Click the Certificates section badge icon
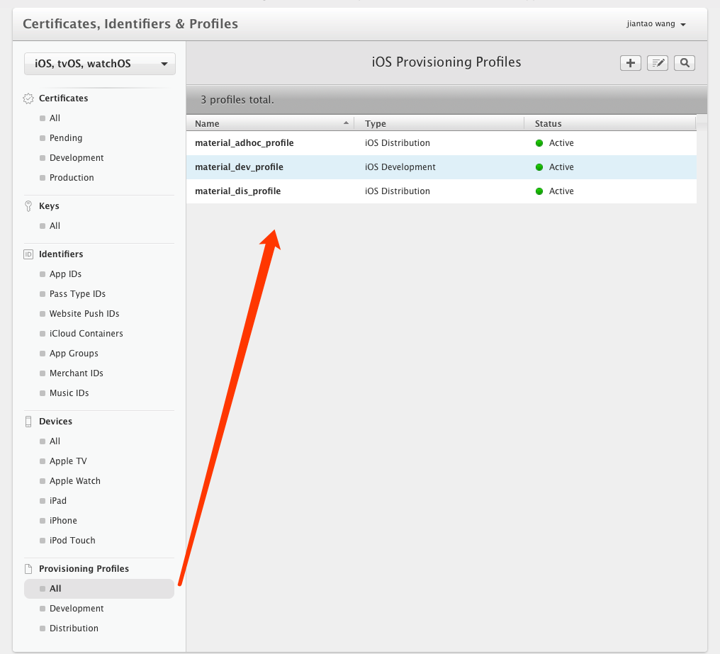Viewport: 720px width, 654px height. click(x=28, y=98)
